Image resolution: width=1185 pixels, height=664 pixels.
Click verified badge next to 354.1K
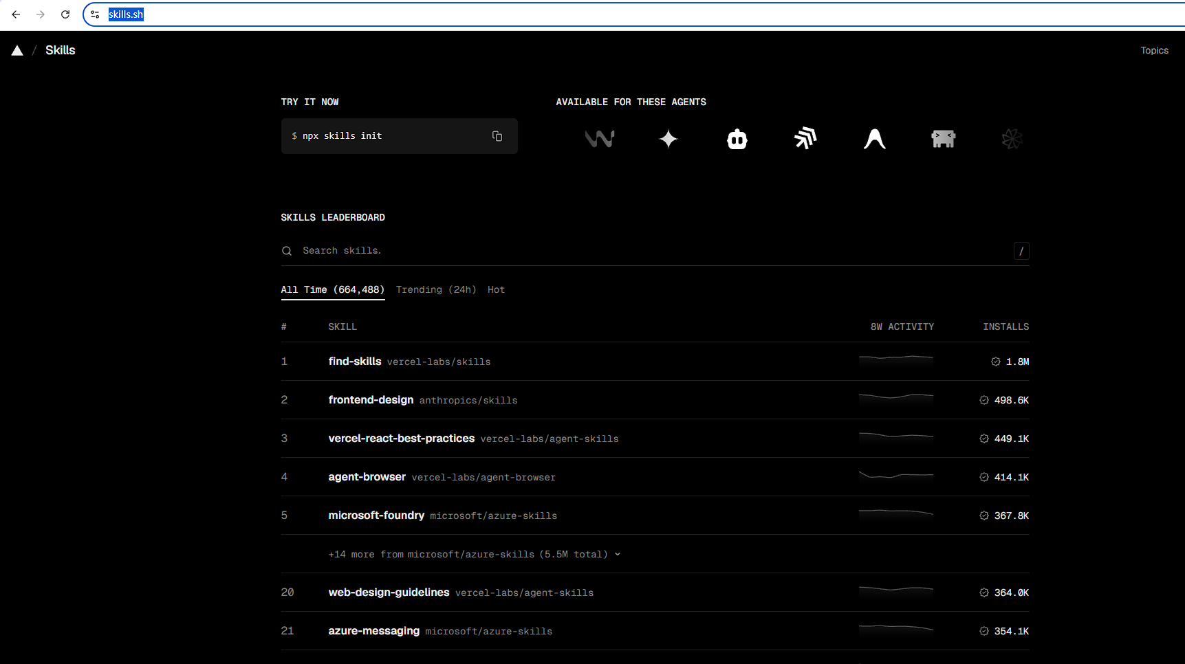click(x=984, y=631)
